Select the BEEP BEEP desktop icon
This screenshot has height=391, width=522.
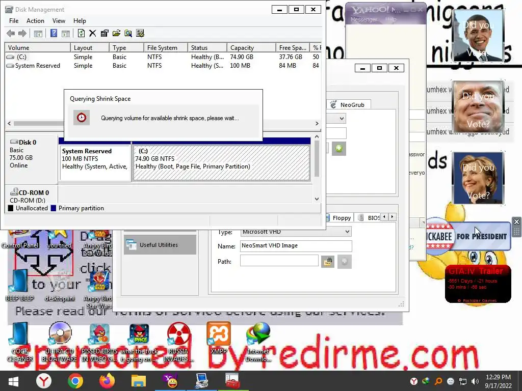(19, 285)
